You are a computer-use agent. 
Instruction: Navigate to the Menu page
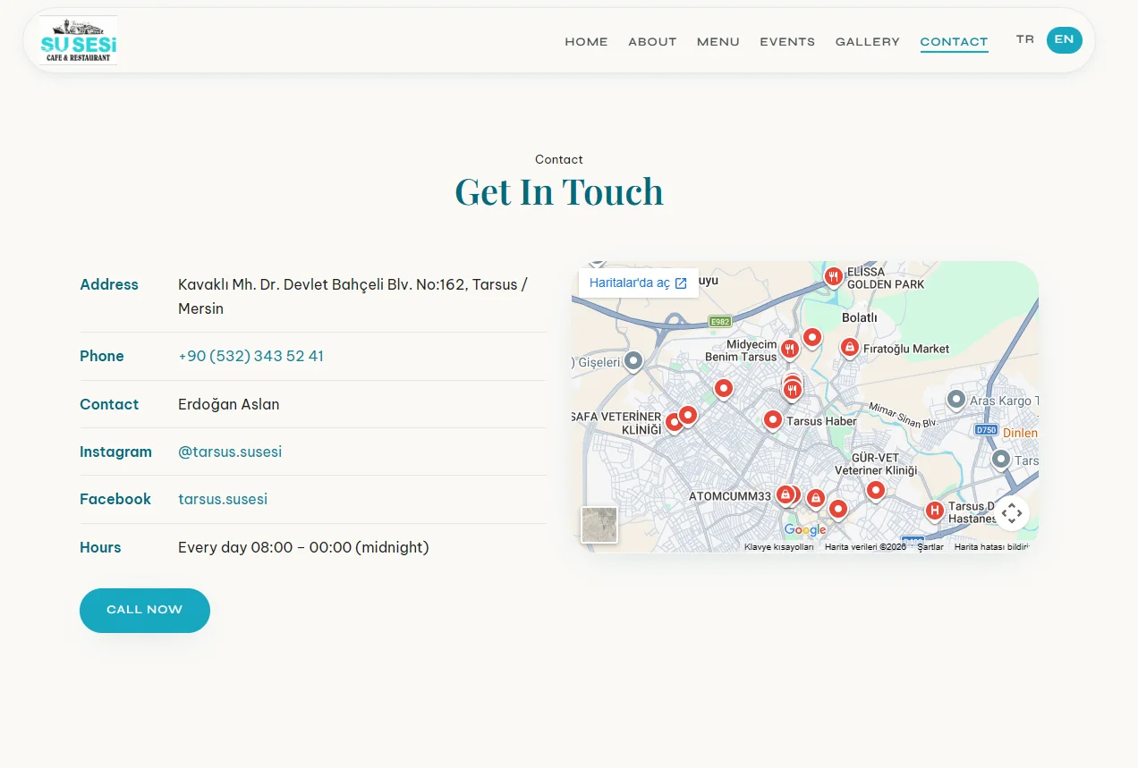pyautogui.click(x=718, y=42)
